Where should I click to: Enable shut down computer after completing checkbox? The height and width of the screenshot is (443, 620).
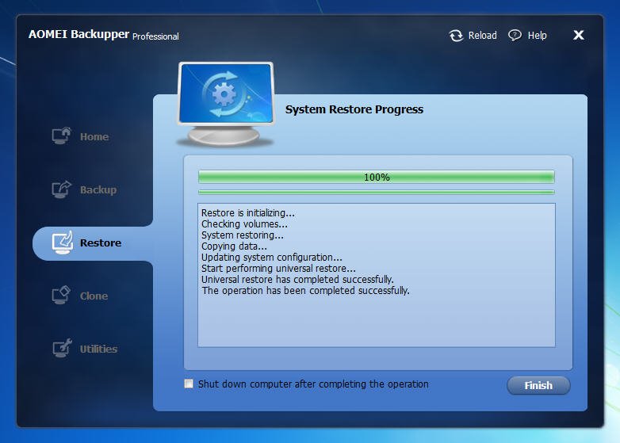[x=189, y=384]
